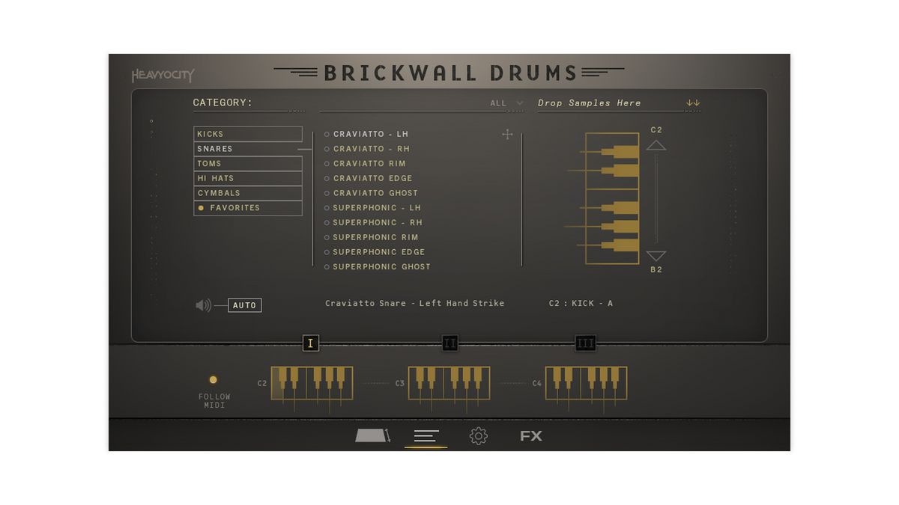Toggle the Follow MIDI indicator

pyautogui.click(x=214, y=380)
